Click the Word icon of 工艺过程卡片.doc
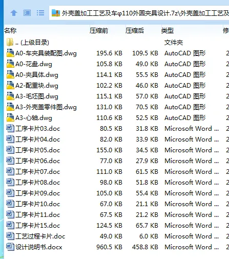Screen dimensions: 229x259 [x=10, y=236]
